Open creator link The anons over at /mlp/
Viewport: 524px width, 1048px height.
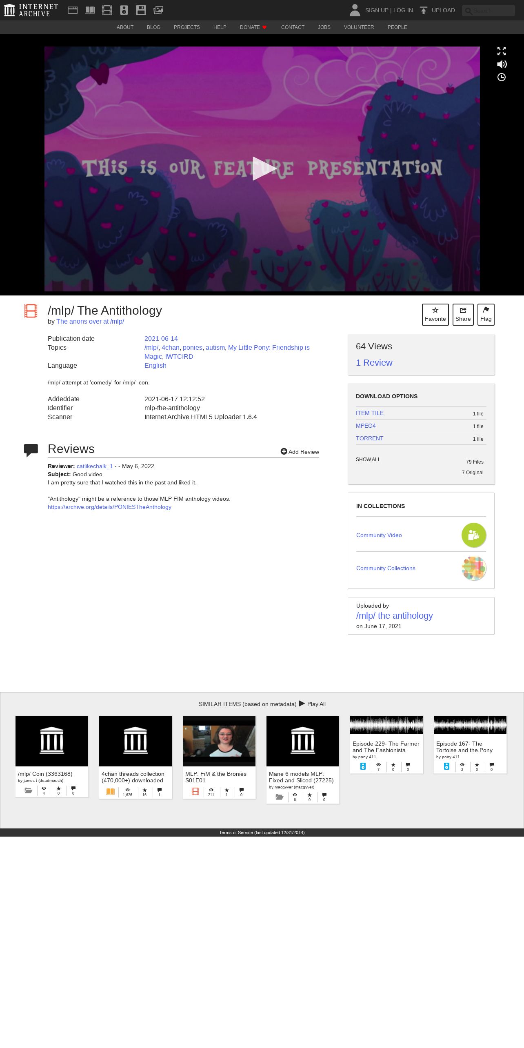coord(90,322)
